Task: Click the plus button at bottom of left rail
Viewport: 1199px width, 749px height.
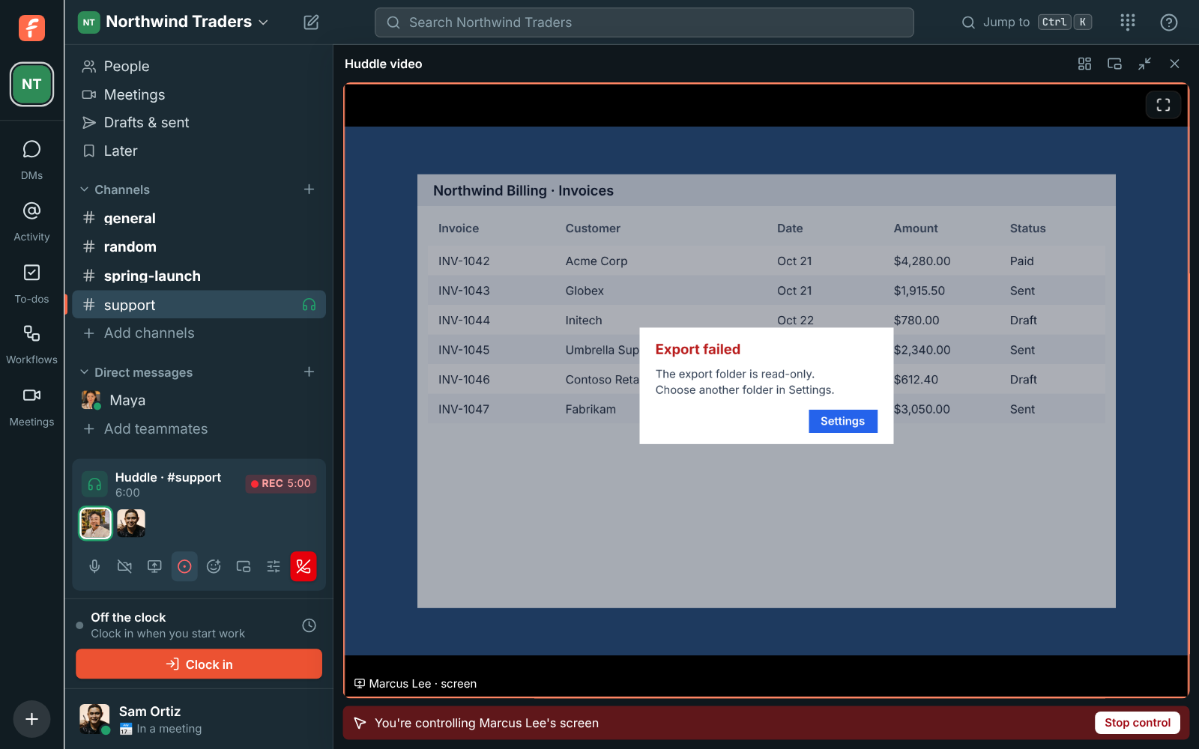Action: pyautogui.click(x=31, y=719)
